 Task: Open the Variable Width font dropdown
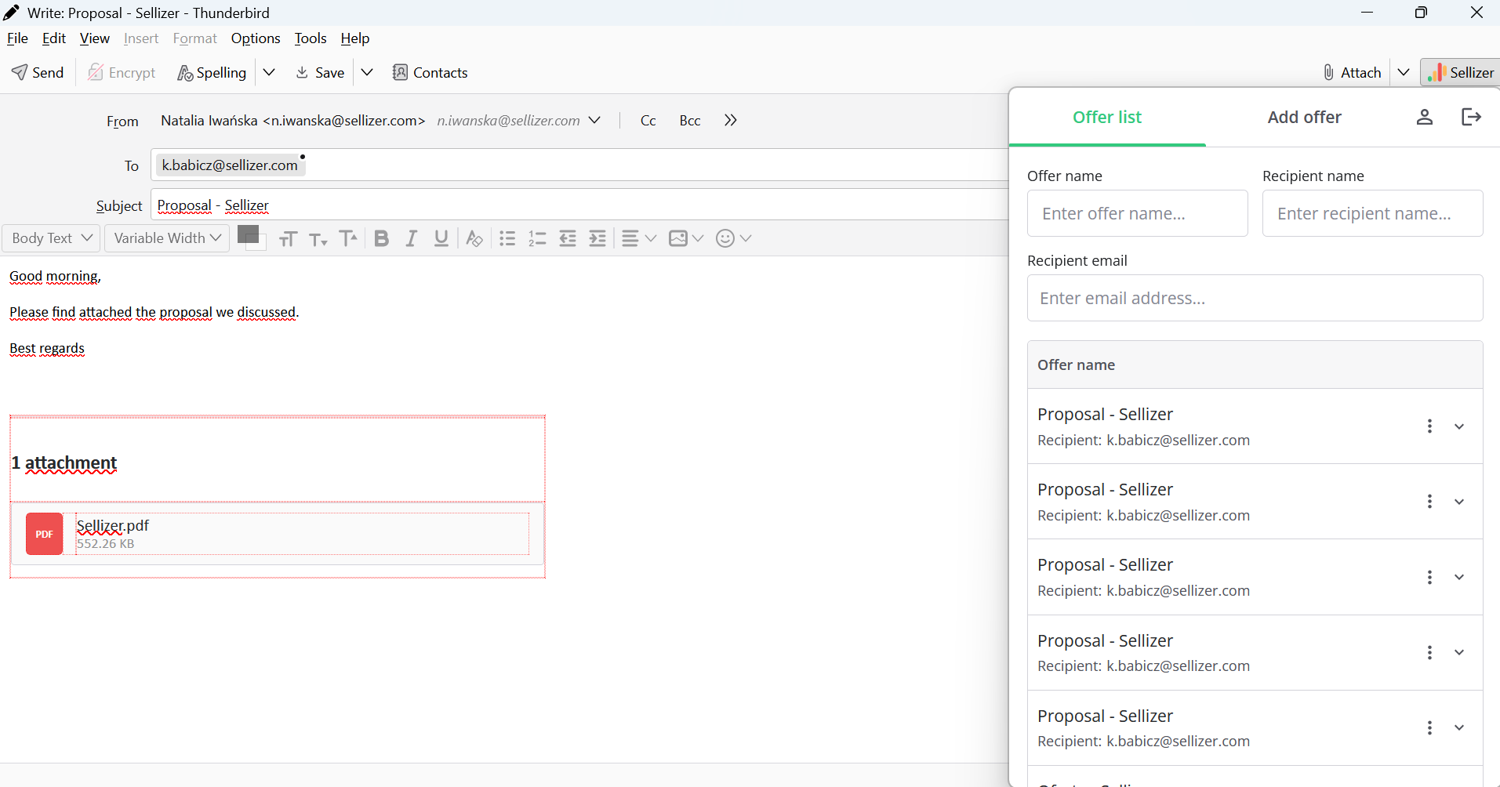coord(167,238)
